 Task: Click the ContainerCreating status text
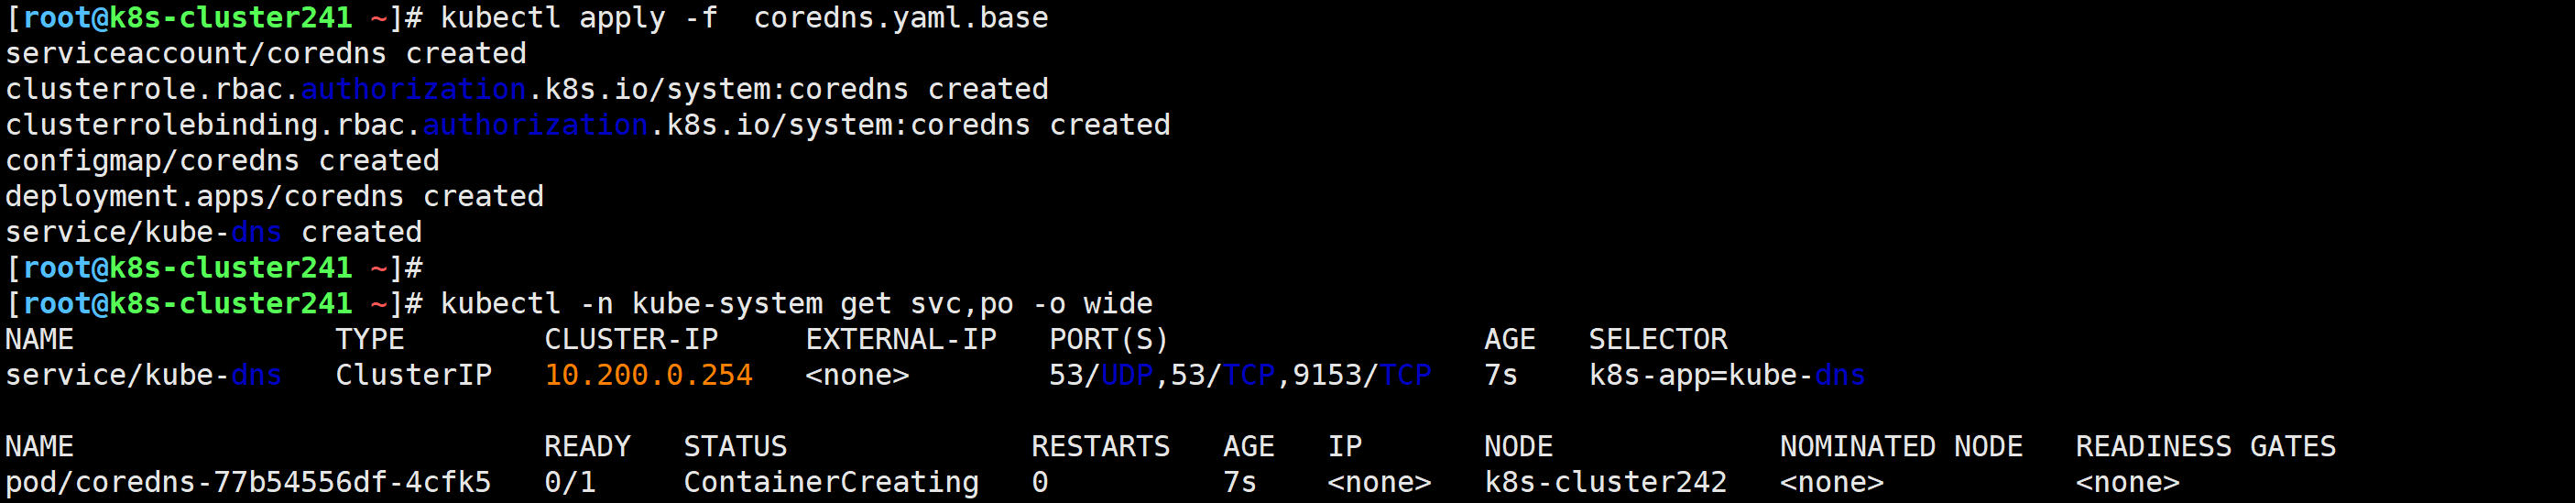(x=831, y=482)
